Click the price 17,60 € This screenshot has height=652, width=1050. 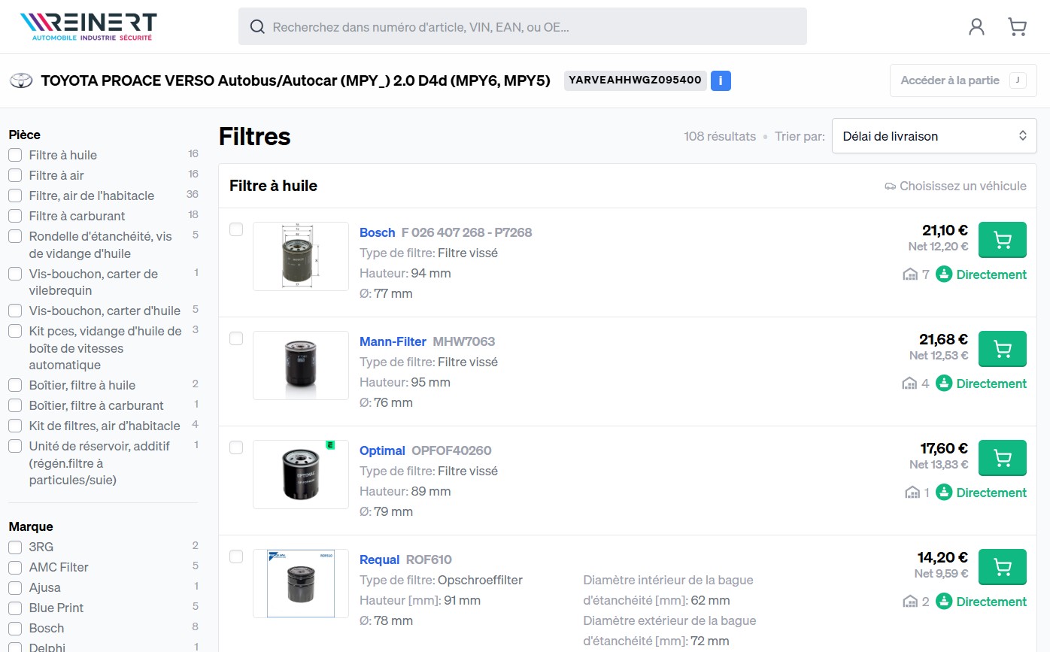[944, 449]
